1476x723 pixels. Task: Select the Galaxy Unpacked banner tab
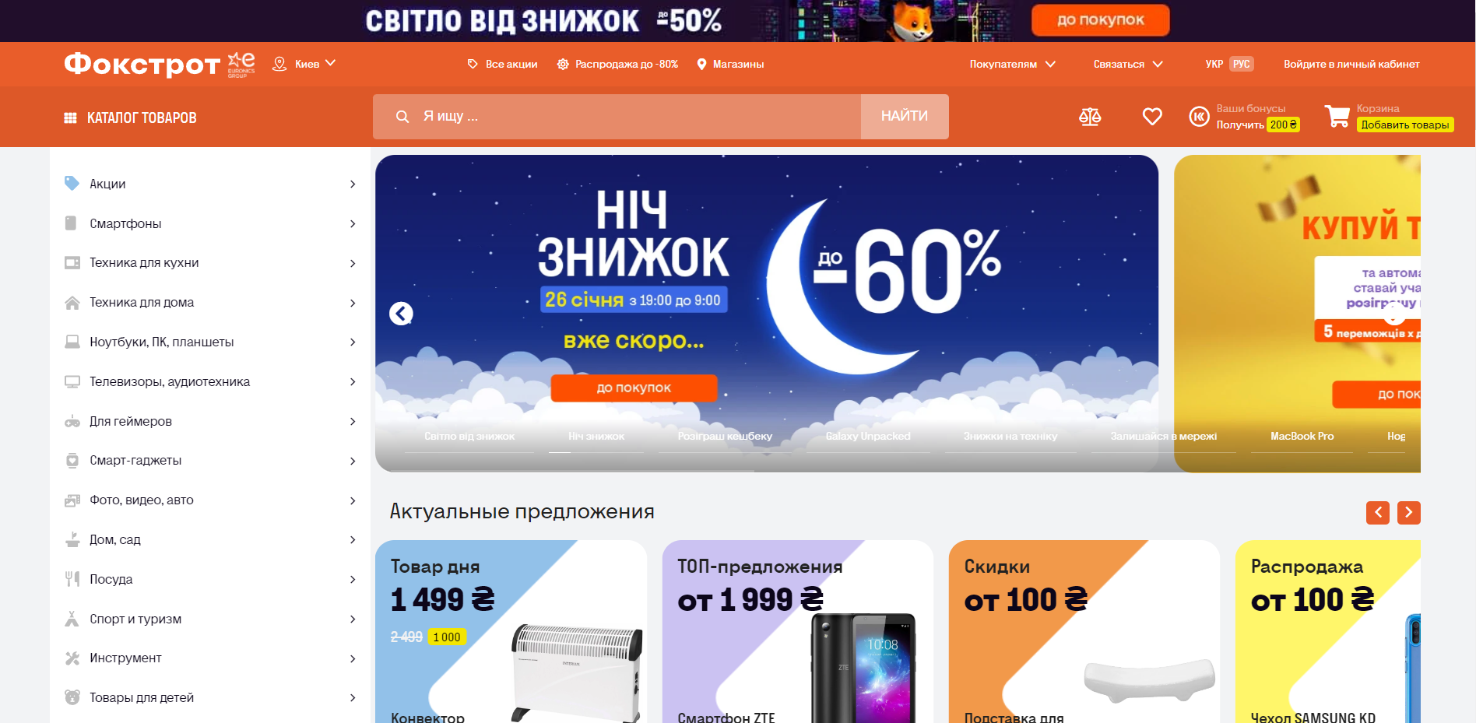point(868,436)
